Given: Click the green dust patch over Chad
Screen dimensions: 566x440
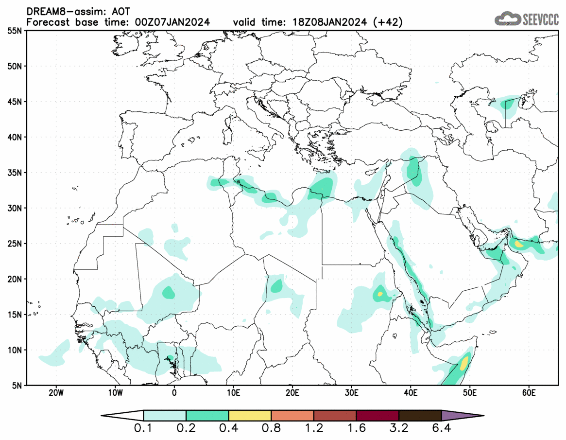Looking at the screenshot, I should (x=276, y=286).
